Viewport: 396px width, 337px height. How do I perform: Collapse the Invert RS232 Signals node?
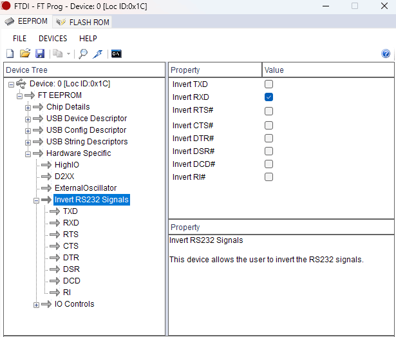(36, 200)
